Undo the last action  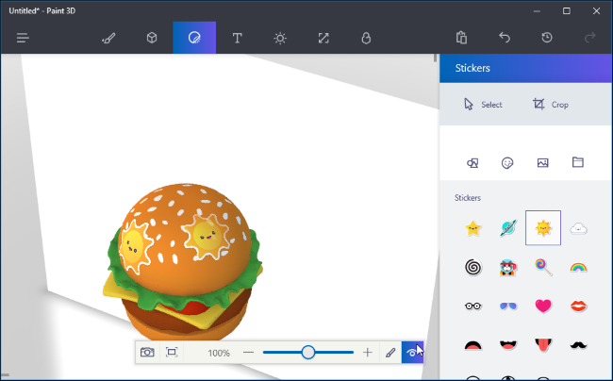(505, 38)
